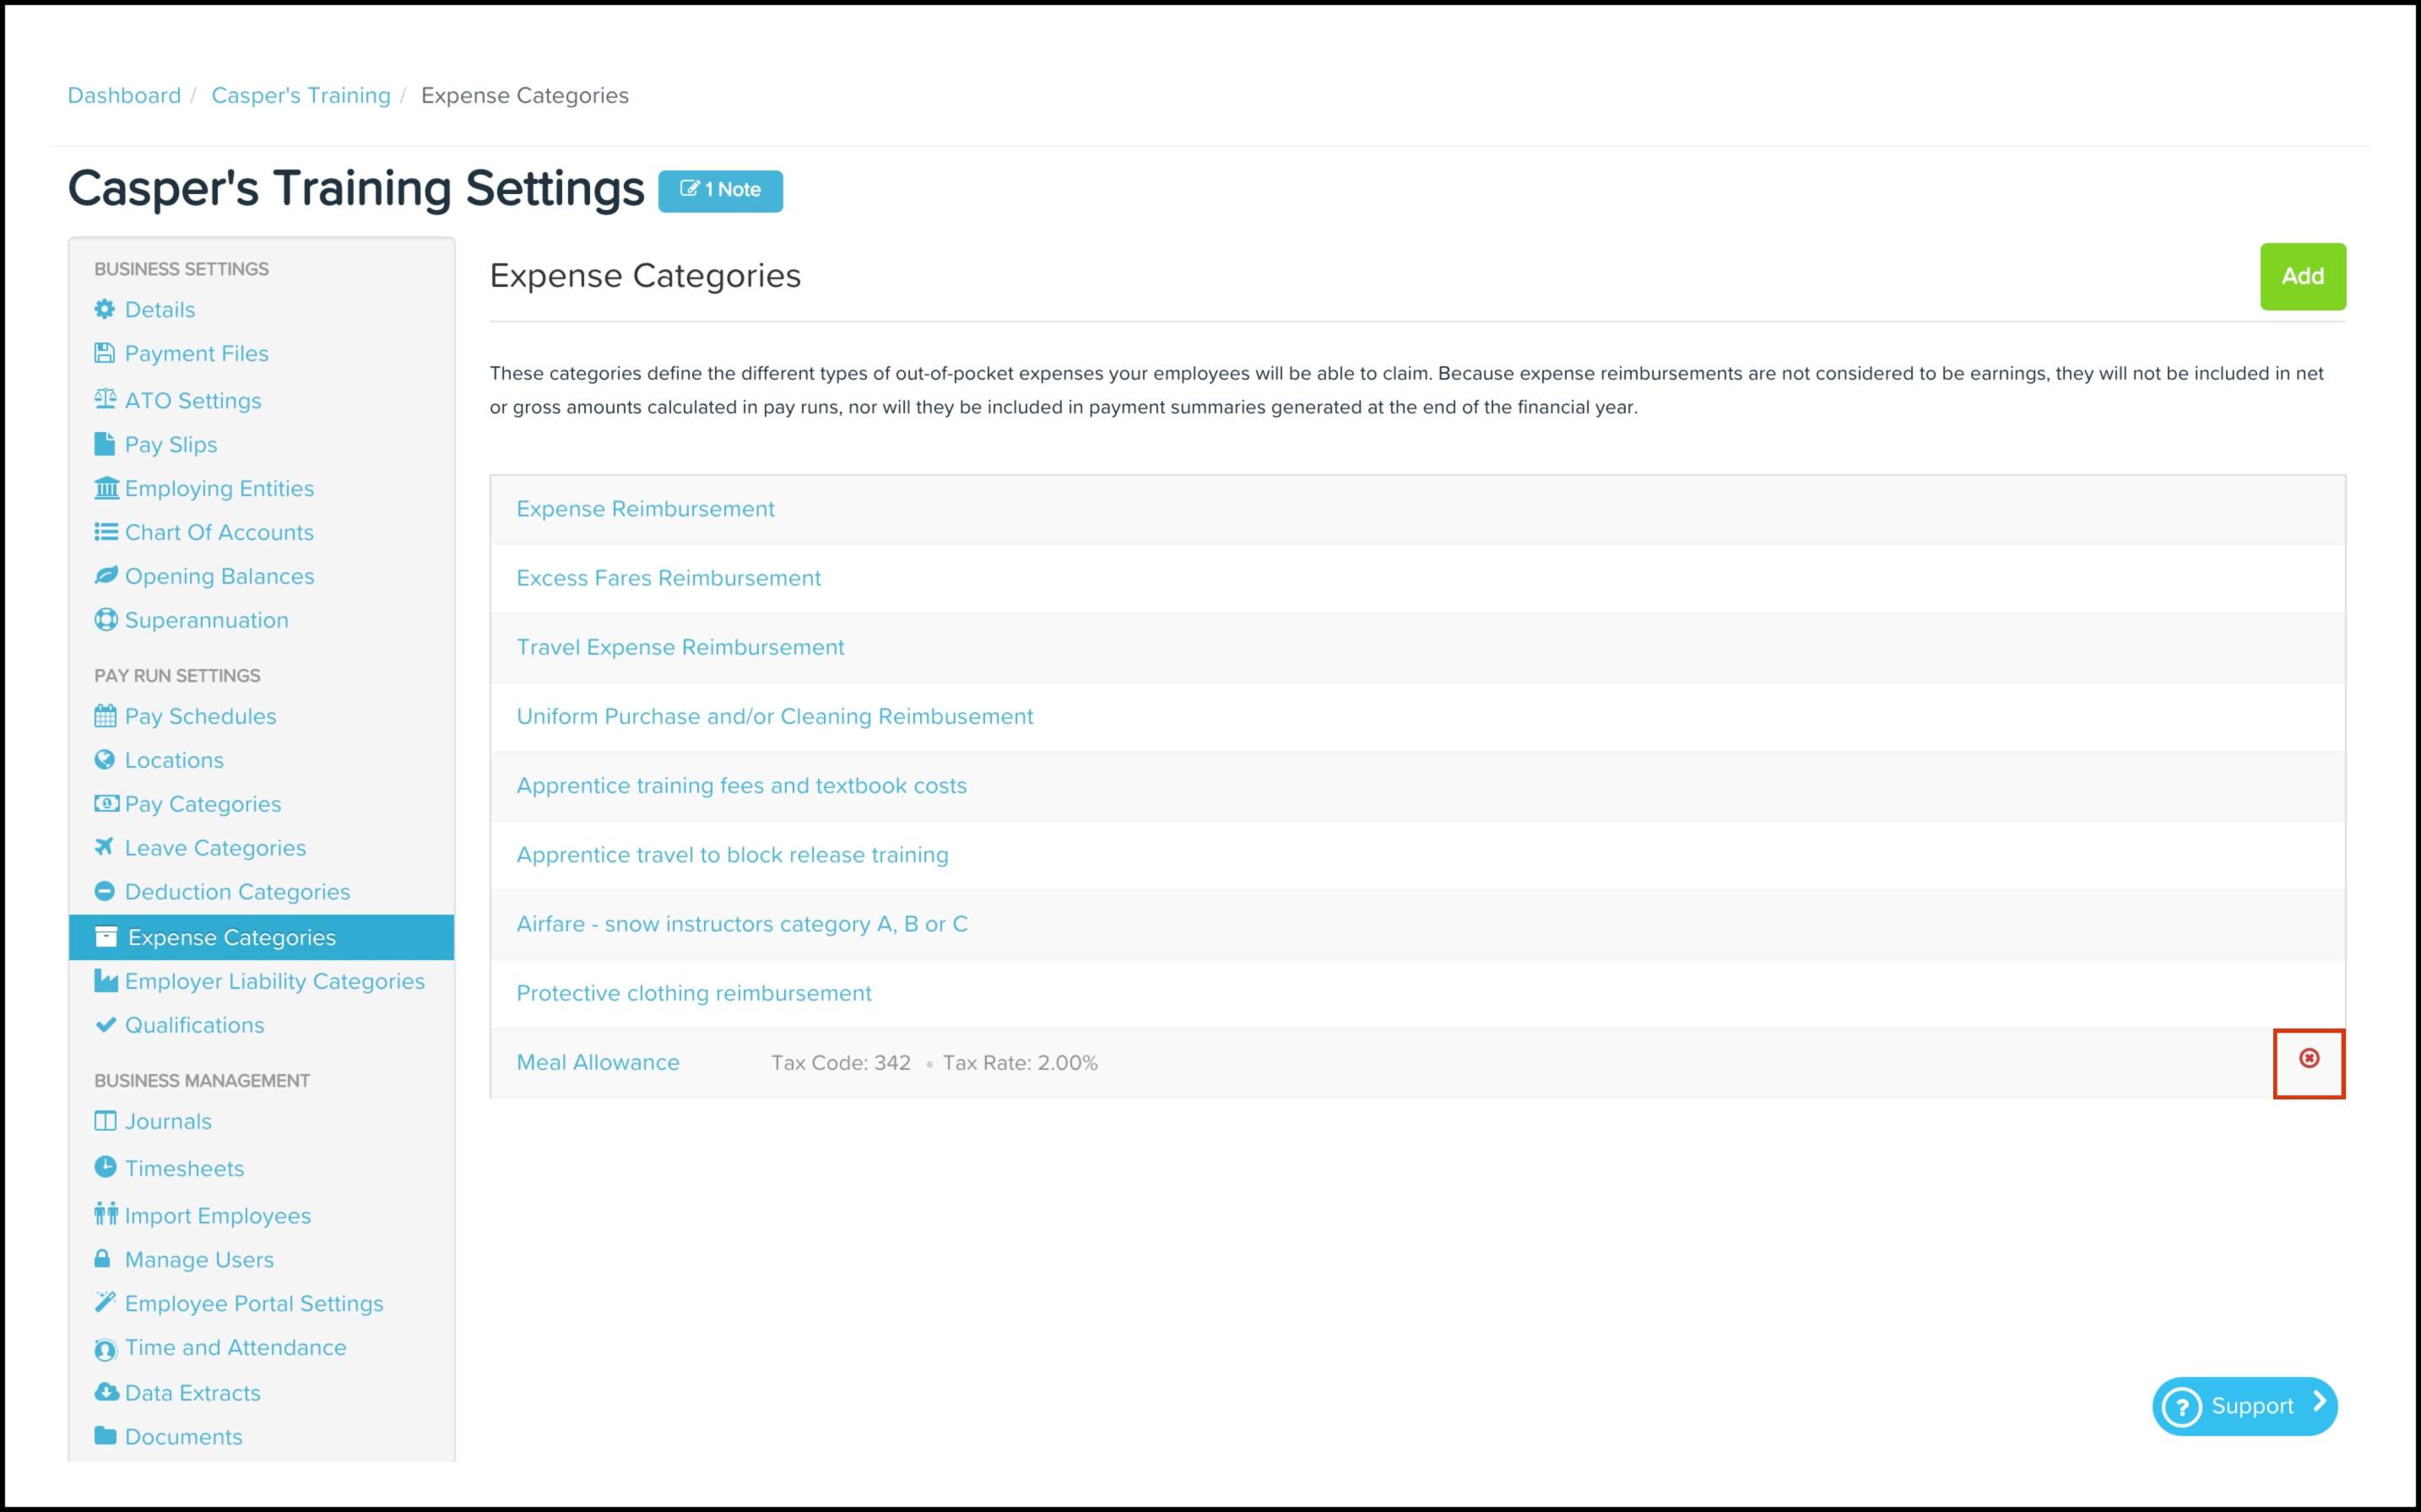Select Expense Categories in the sidebar
Image resolution: width=2421 pixels, height=1512 pixels.
click(x=231, y=937)
